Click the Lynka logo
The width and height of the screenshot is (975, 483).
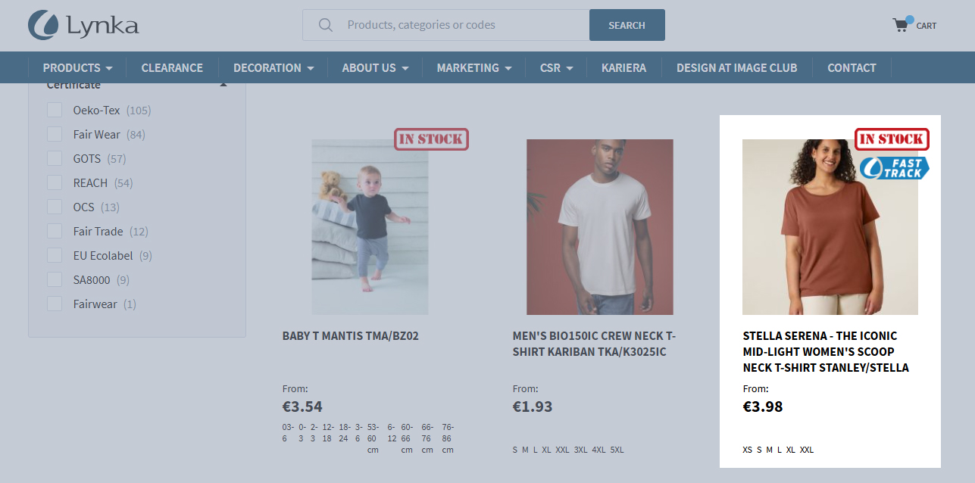83,25
